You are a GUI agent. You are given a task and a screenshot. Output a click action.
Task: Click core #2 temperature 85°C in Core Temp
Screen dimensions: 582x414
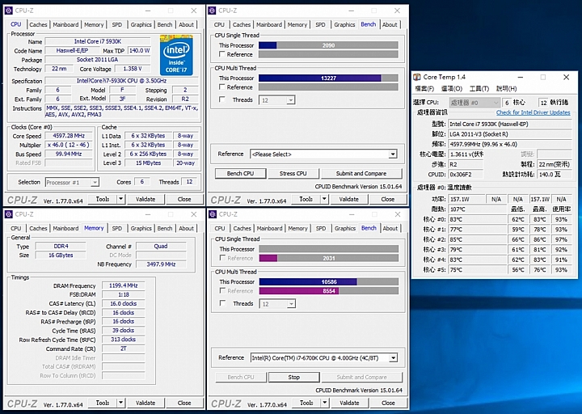click(x=478, y=239)
